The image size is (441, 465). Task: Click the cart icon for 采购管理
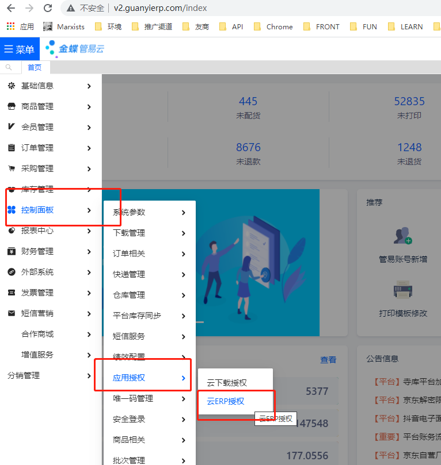(12, 168)
